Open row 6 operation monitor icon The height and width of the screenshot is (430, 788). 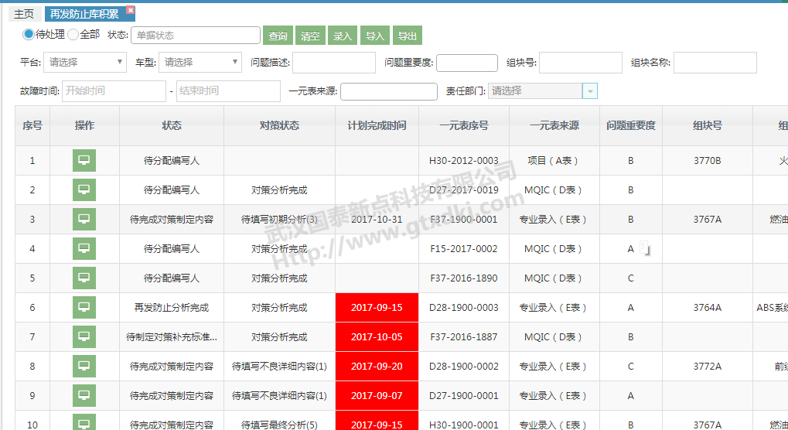tap(84, 308)
